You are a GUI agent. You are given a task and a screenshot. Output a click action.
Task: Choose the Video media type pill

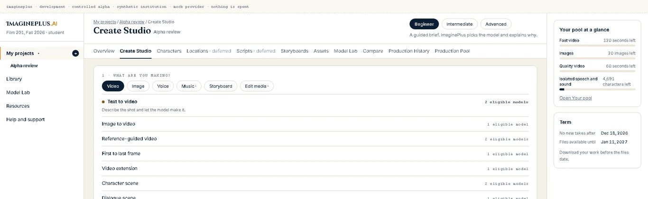113,86
